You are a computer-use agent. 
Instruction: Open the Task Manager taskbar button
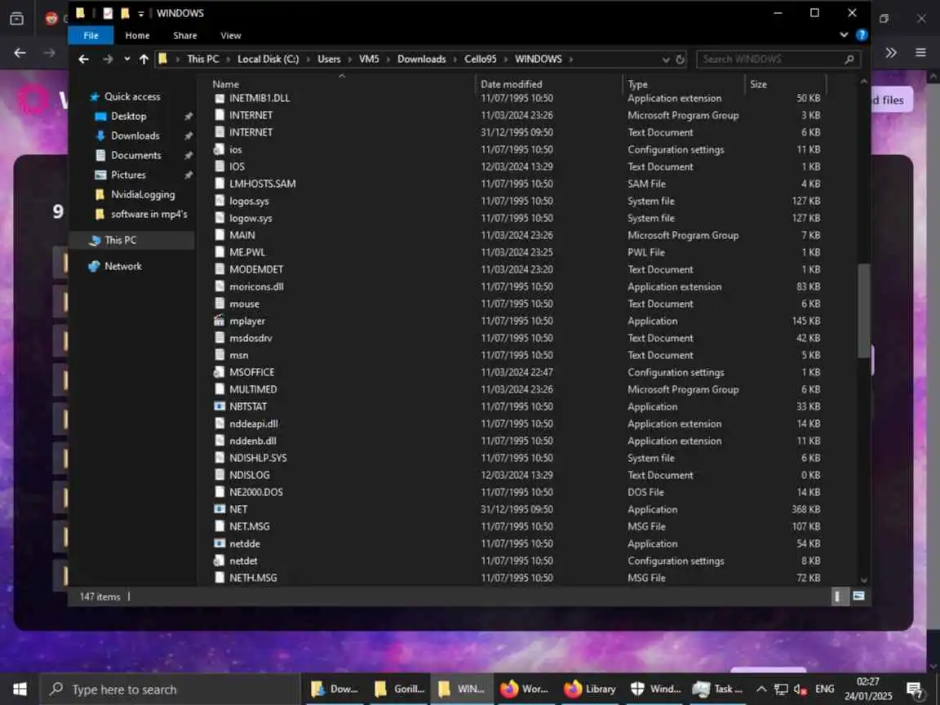click(717, 689)
